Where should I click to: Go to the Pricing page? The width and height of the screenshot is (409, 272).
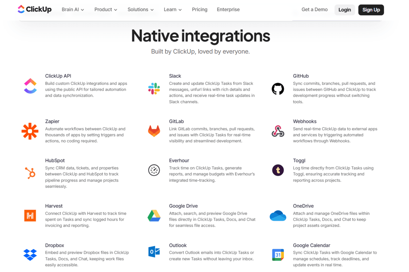[200, 9]
